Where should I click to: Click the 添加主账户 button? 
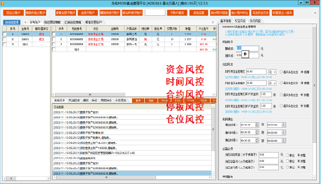[13, 13]
